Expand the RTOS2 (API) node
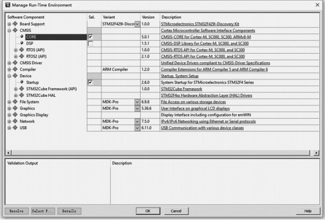The width and height of the screenshot is (325, 220). tap(16, 56)
